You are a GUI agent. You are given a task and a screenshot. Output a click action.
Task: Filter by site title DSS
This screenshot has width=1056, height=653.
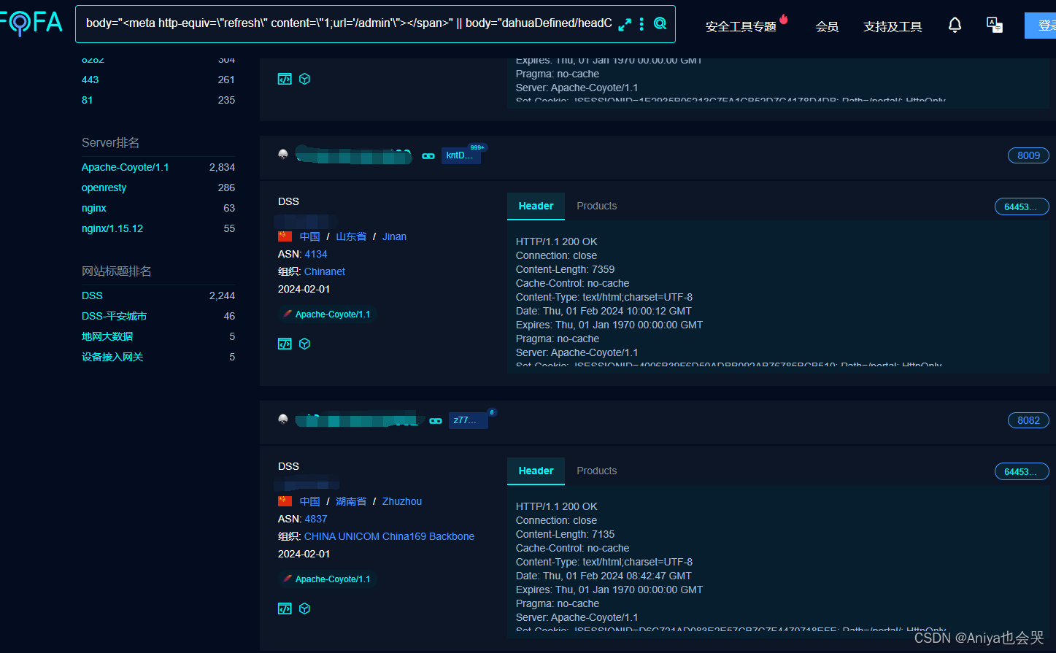tap(92, 295)
